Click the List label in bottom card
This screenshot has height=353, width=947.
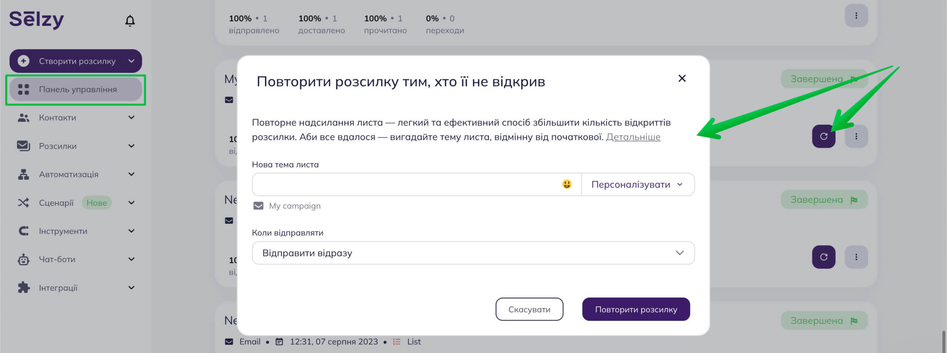414,342
